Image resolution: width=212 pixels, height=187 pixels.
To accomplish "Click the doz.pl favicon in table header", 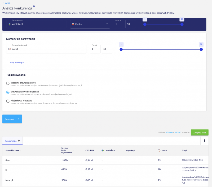I will point(159,150).
